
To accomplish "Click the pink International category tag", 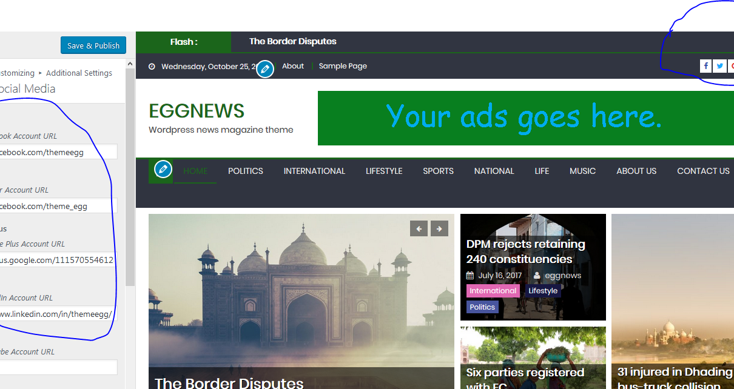I will click(x=493, y=291).
